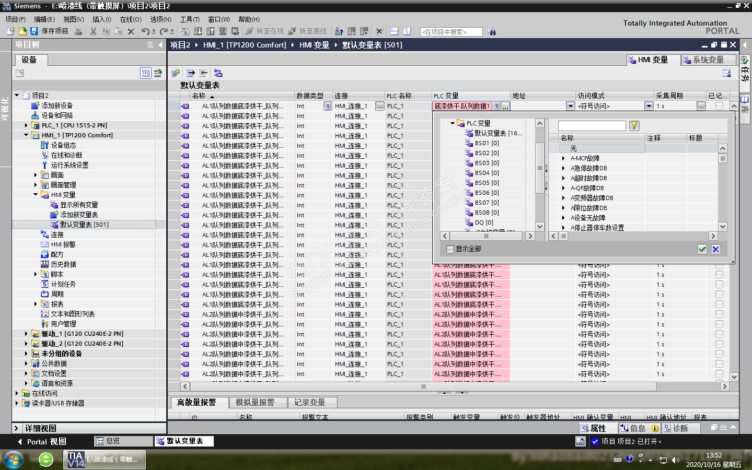Expand the PLC_1 [CPU 1515-2 PN] node
The image size is (752, 470).
pos(26,125)
